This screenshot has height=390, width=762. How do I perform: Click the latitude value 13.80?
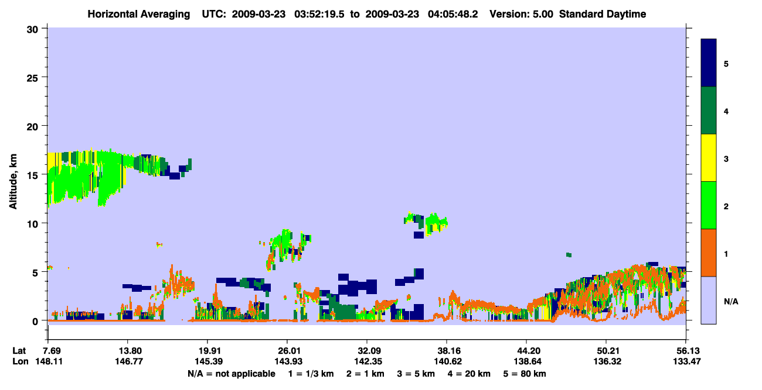[127, 351]
